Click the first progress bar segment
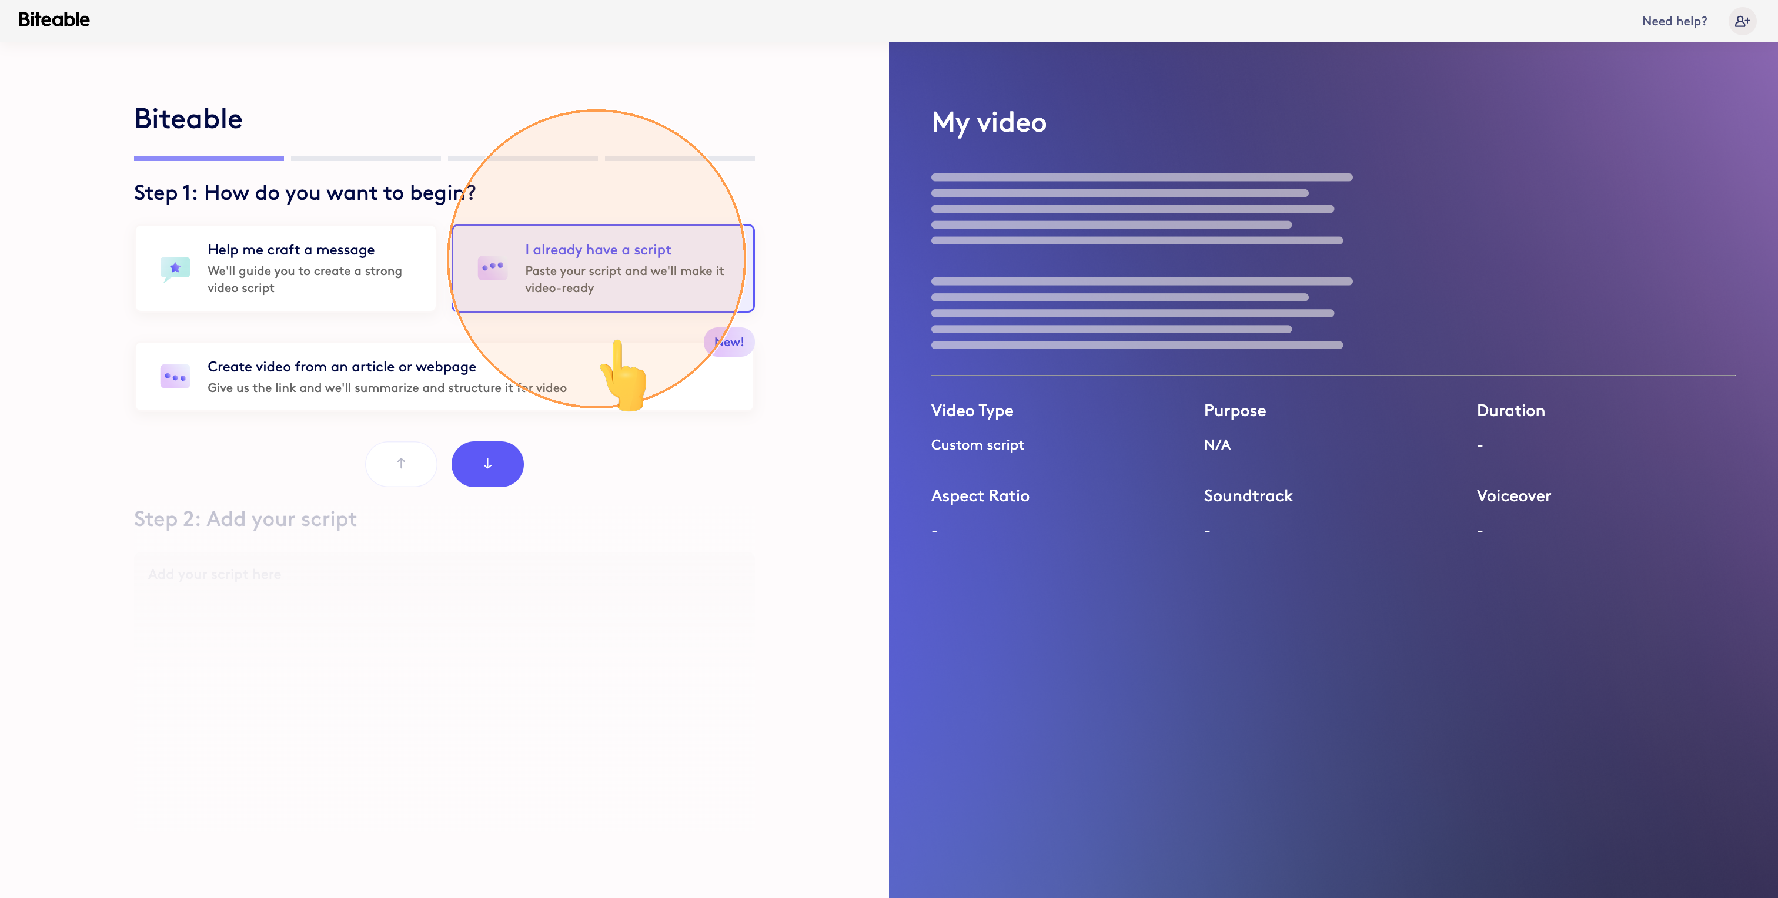 pyautogui.click(x=209, y=158)
